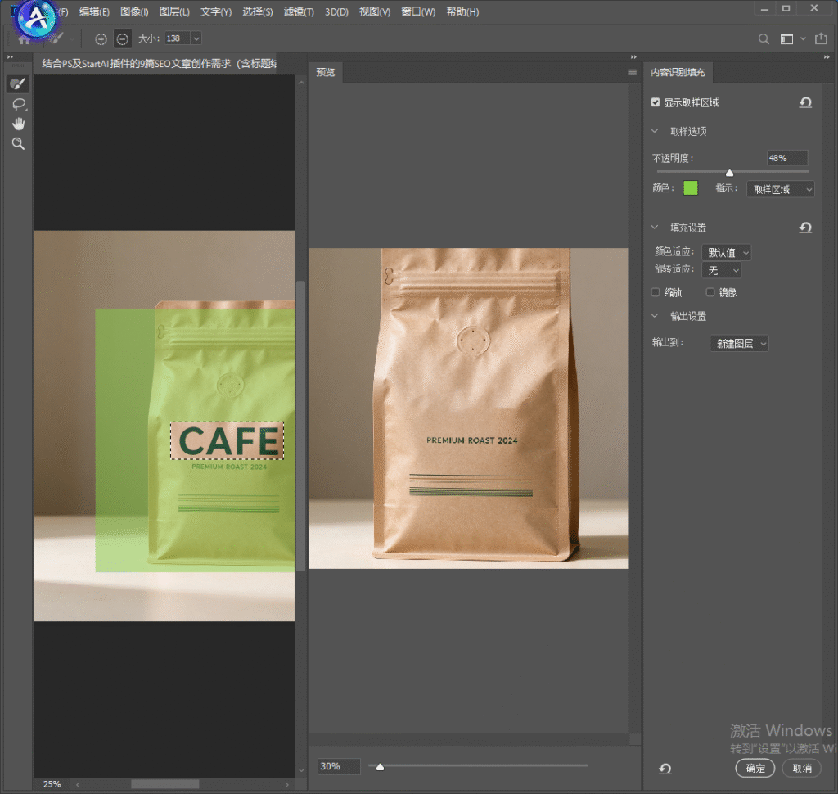Open the 颜色适应 默认值 dropdown
This screenshot has height=794, width=838.
click(727, 252)
